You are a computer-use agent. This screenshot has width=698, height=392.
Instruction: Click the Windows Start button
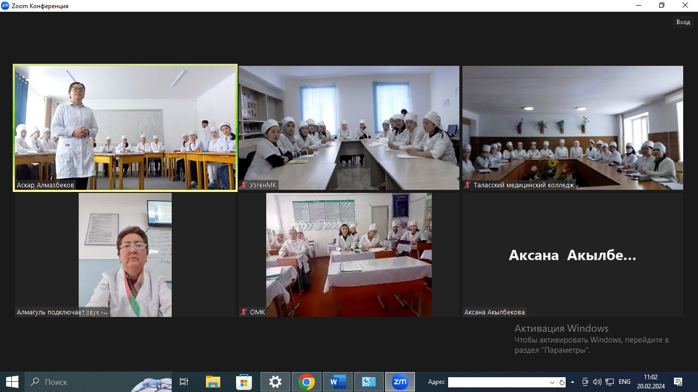tap(12, 382)
